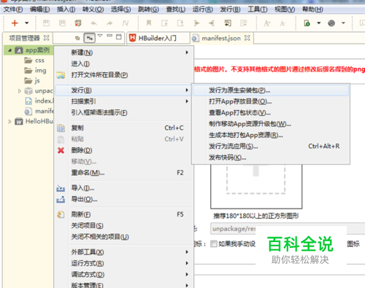Click the save-all icon in toolbar

tap(62, 23)
